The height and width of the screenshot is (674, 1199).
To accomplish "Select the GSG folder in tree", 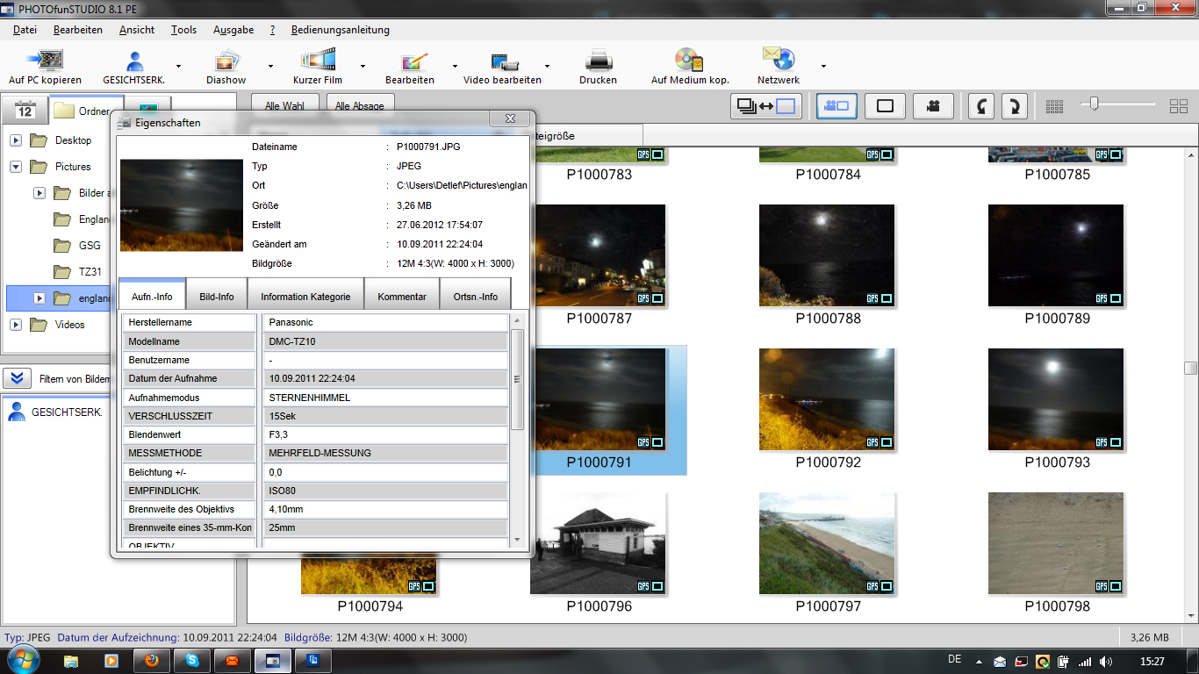I will click(90, 246).
